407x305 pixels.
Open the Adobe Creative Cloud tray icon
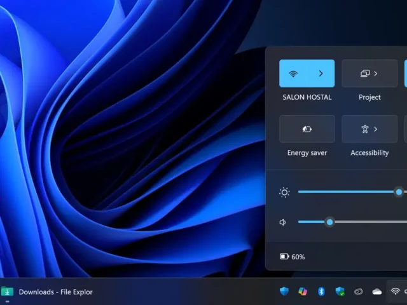pyautogui.click(x=359, y=292)
